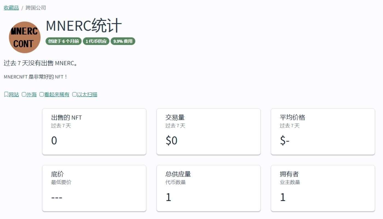Click the external-link icon beside 看起来稀有
Screen dimensions: 383x219
(x=41, y=94)
